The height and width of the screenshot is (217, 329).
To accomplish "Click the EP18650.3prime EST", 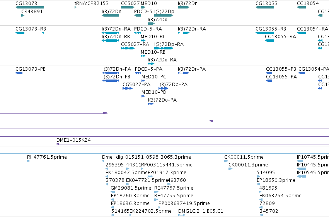I will (x=258, y=184).
